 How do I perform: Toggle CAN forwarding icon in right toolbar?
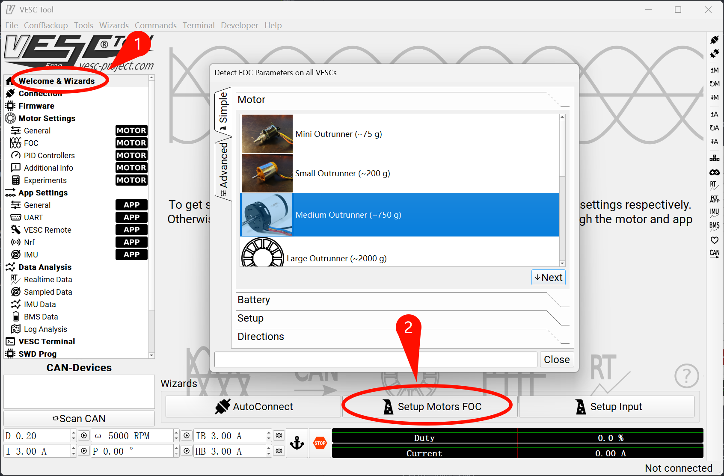[x=715, y=253]
